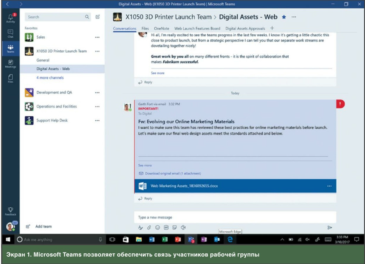This screenshot has height=264, width=365.
Task: Open Chat in the left rail
Action: tap(10, 33)
